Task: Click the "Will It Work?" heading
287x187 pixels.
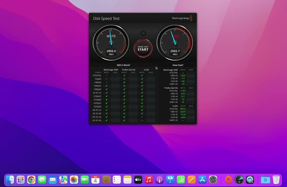Action: [x=123, y=65]
